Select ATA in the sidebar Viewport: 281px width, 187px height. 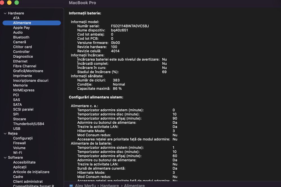[x=16, y=18]
